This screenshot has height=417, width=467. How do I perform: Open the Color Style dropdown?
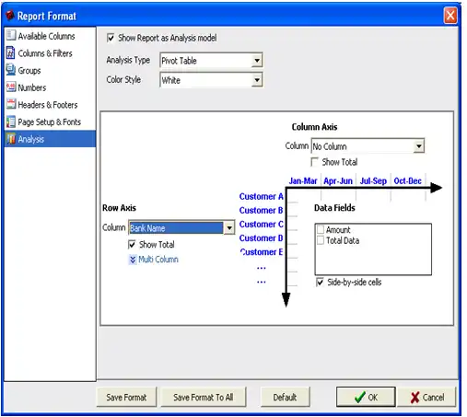[x=257, y=80]
